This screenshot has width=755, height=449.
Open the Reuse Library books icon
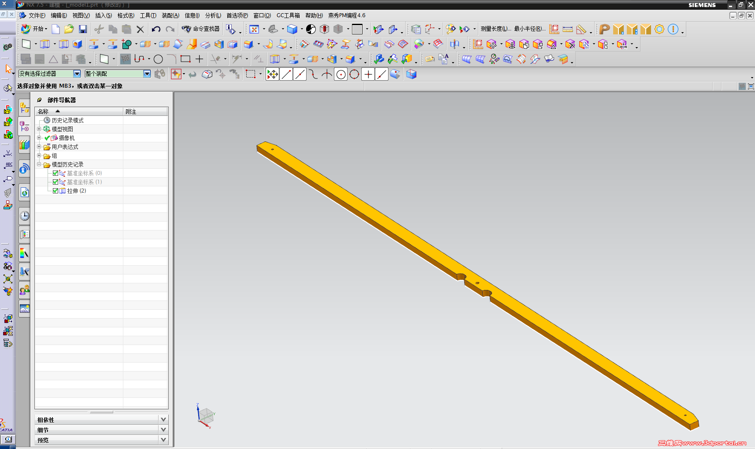click(25, 145)
